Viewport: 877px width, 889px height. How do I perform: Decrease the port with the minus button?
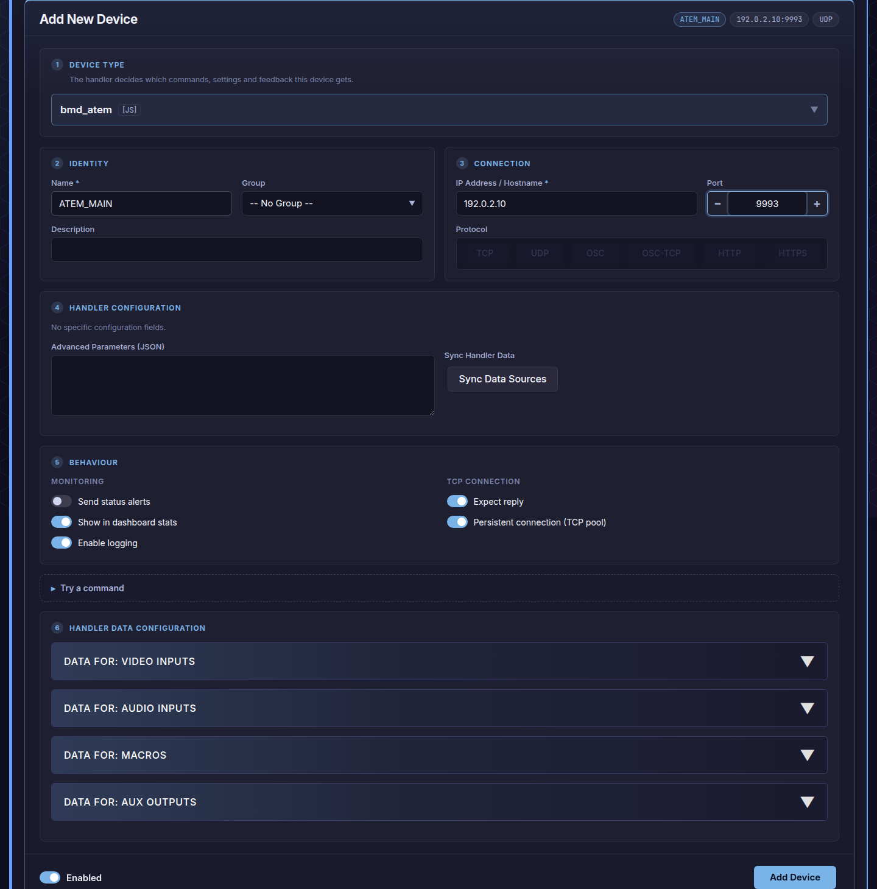[717, 203]
